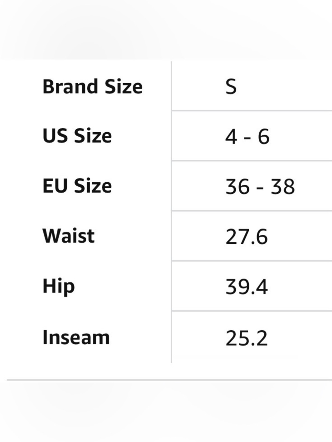This screenshot has height=442, width=332.
Task: Select the 39.4 hip measurement
Action: point(246,287)
